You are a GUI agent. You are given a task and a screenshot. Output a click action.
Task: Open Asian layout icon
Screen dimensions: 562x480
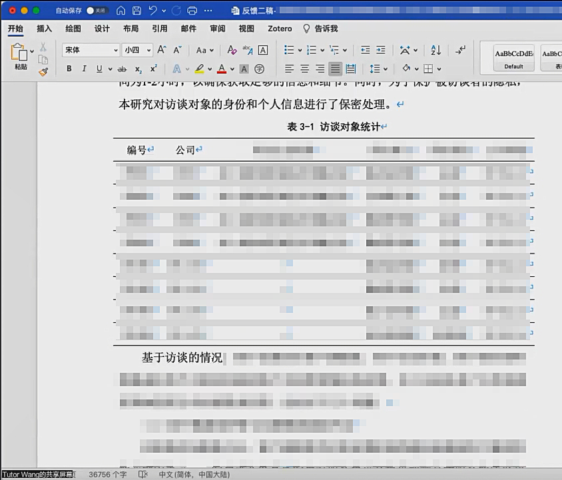tap(405, 50)
